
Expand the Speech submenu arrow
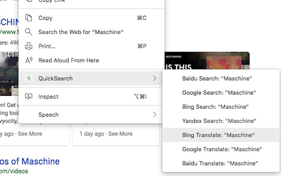pyautogui.click(x=155, y=114)
